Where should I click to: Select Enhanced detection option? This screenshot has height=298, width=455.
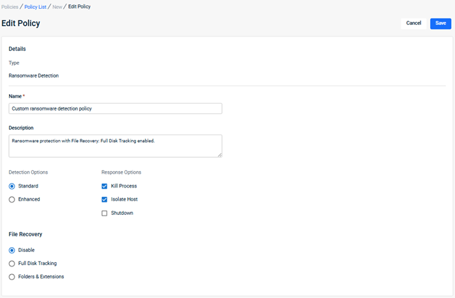click(12, 199)
